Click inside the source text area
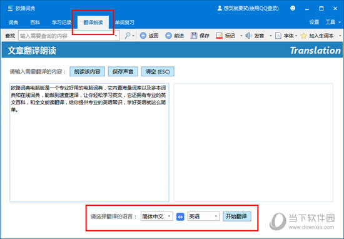 tap(89, 143)
